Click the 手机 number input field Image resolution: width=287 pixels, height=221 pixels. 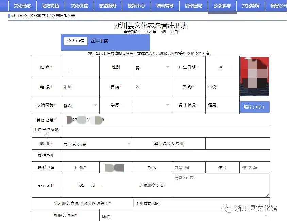click(x=116, y=167)
